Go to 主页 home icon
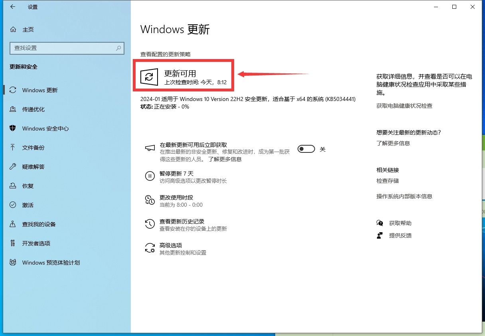This screenshot has height=336, width=485. click(13, 30)
